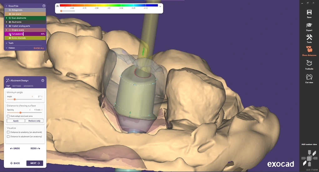Click the Next button

point(34,163)
